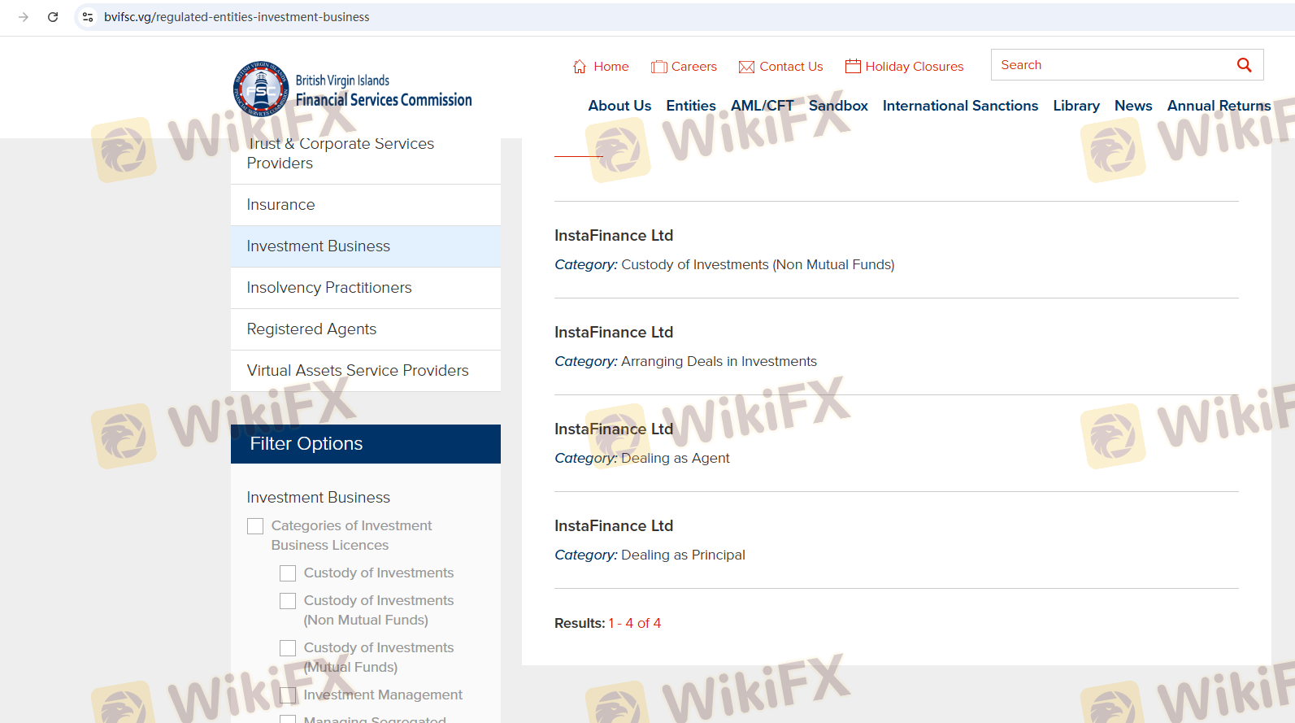Click the Careers briefcase icon
Viewport: 1295px width, 723px height.
pyautogui.click(x=659, y=67)
